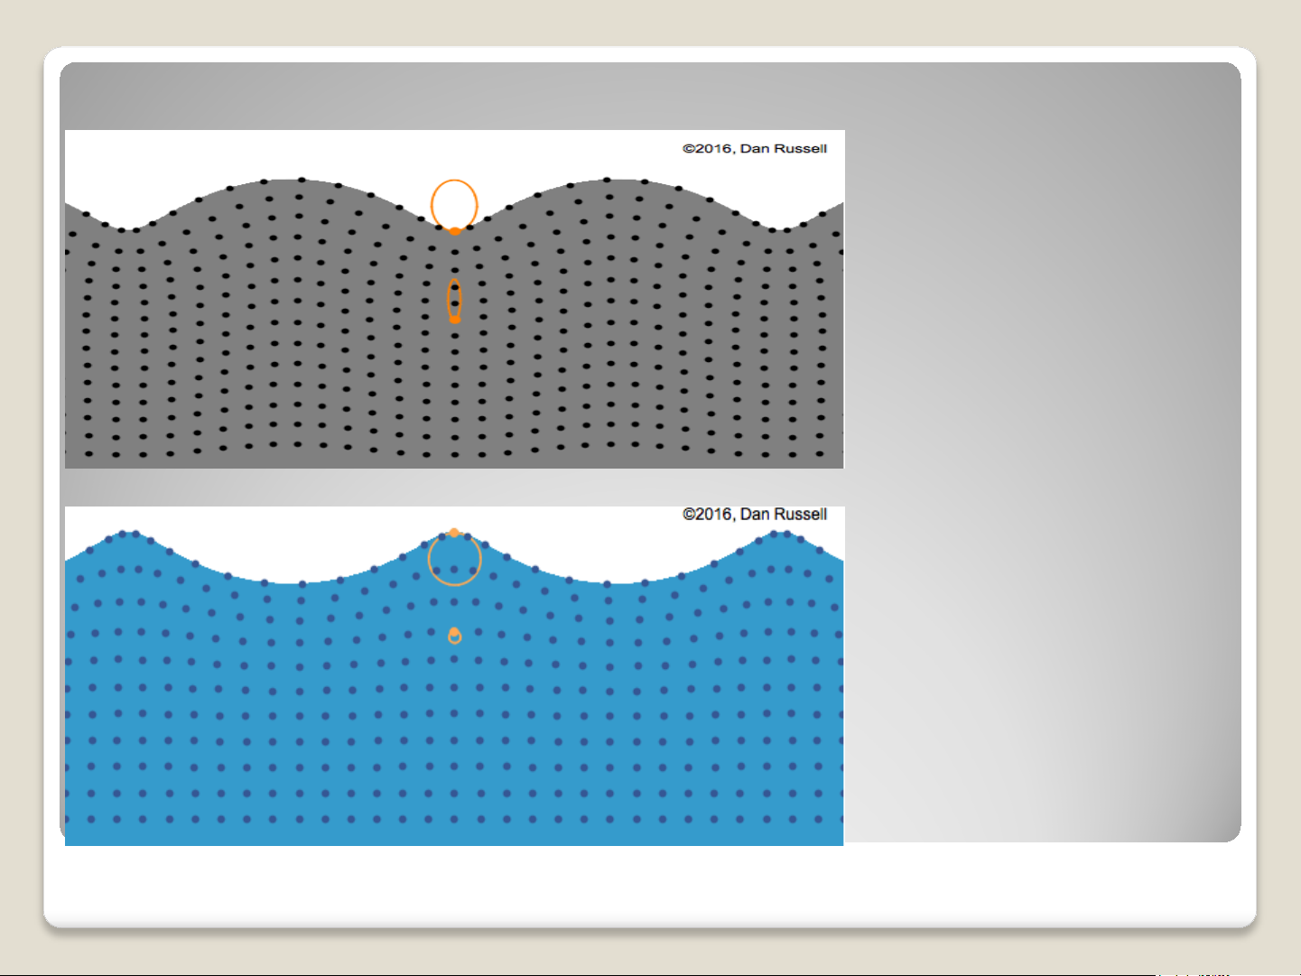Select the gray wave animation image

454,299
